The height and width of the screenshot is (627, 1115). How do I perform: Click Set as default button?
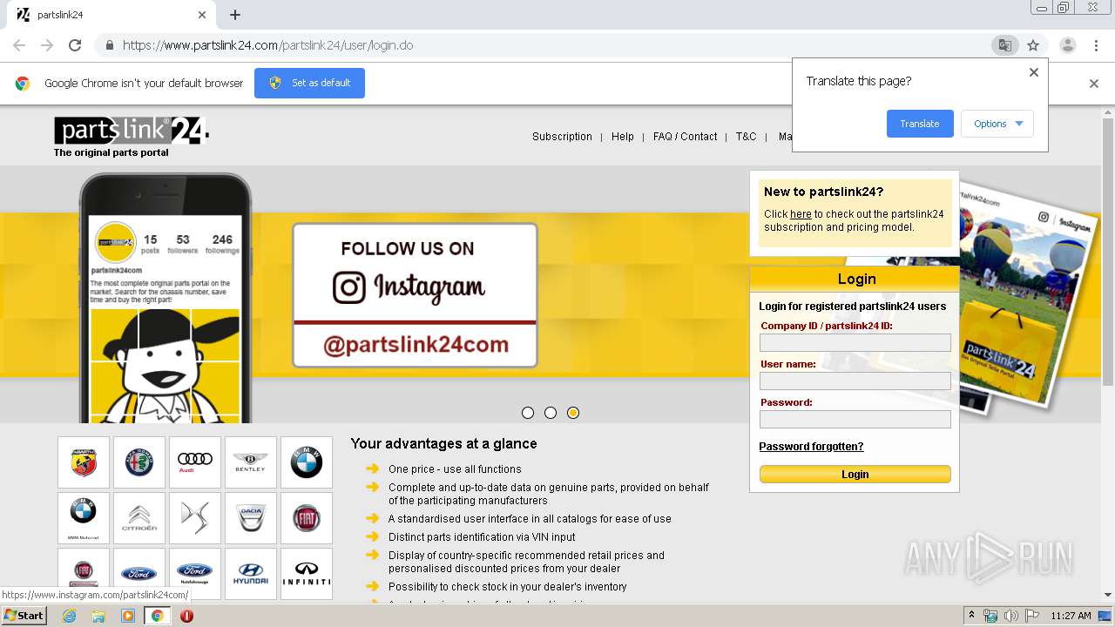pos(309,83)
